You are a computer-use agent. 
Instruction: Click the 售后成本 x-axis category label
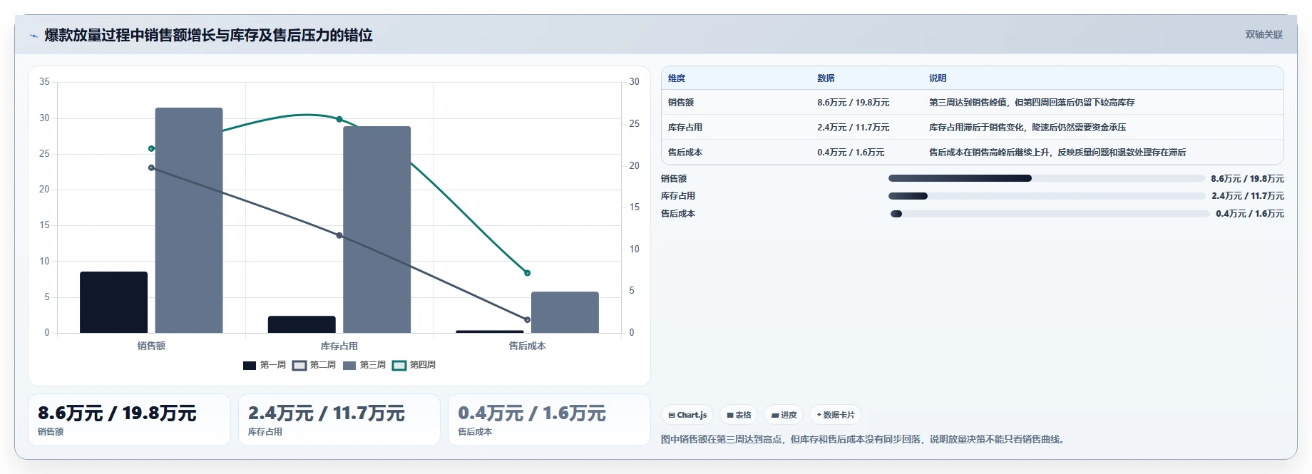coord(527,346)
